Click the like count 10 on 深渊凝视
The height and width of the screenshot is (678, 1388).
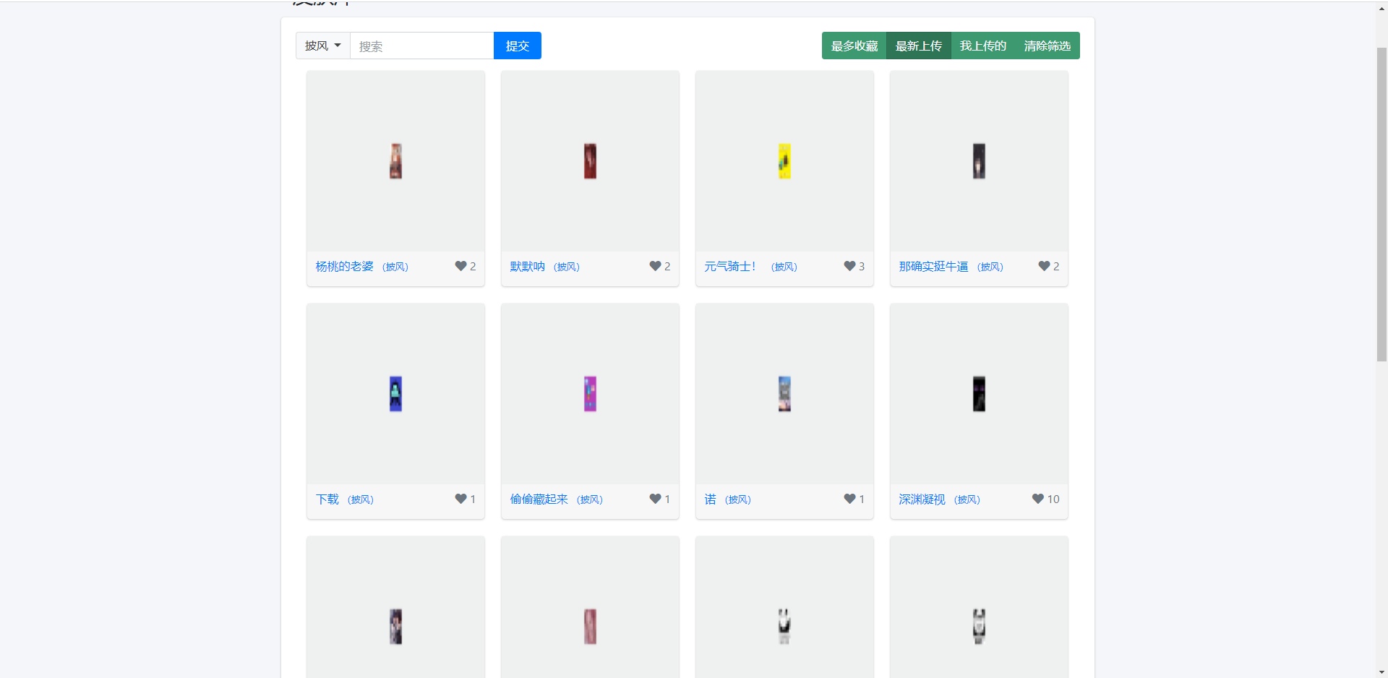tap(1053, 499)
